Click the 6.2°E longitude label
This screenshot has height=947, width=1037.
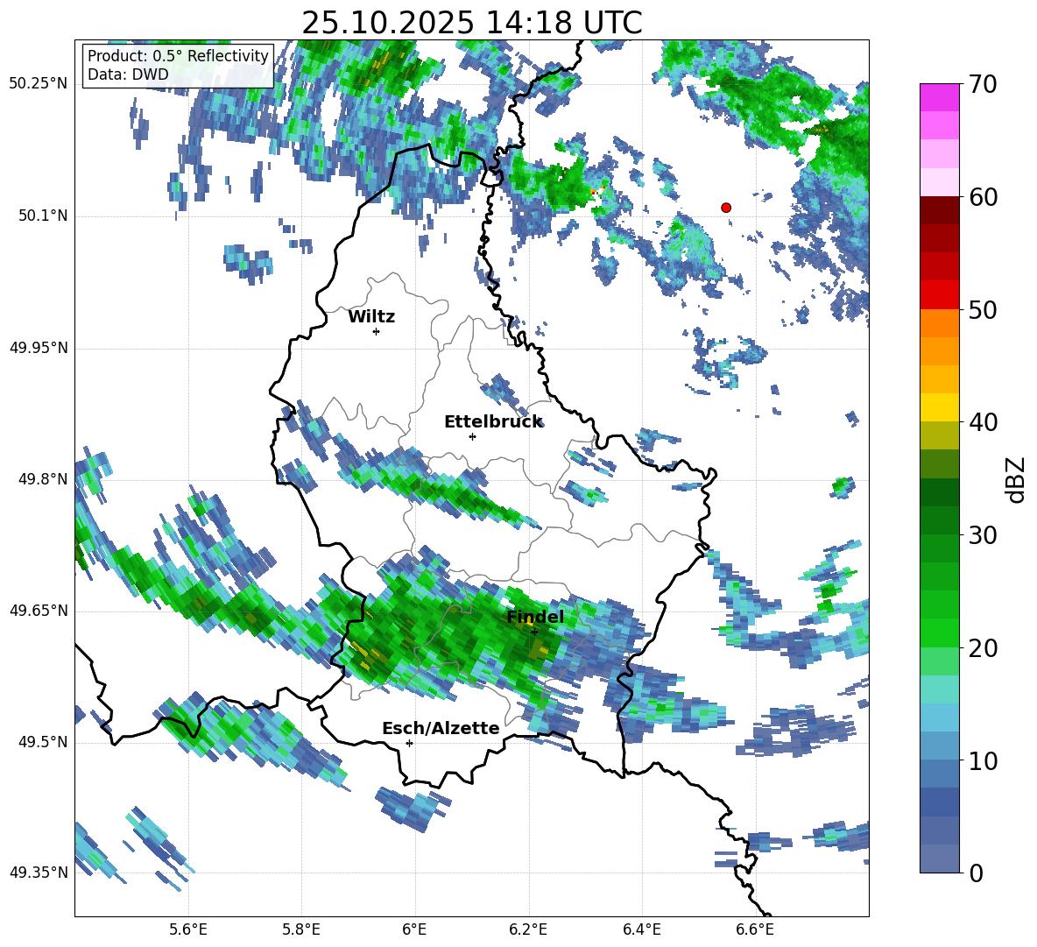pos(528,929)
